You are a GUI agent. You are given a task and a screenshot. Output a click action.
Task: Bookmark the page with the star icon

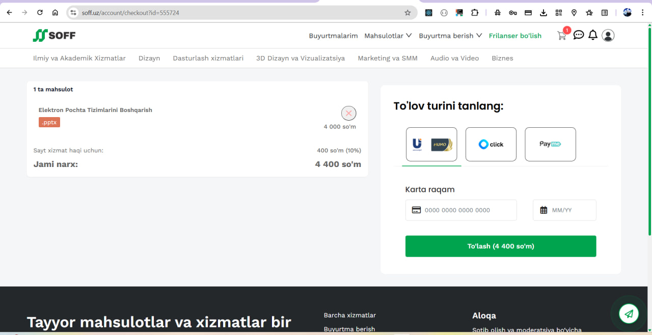tap(407, 13)
